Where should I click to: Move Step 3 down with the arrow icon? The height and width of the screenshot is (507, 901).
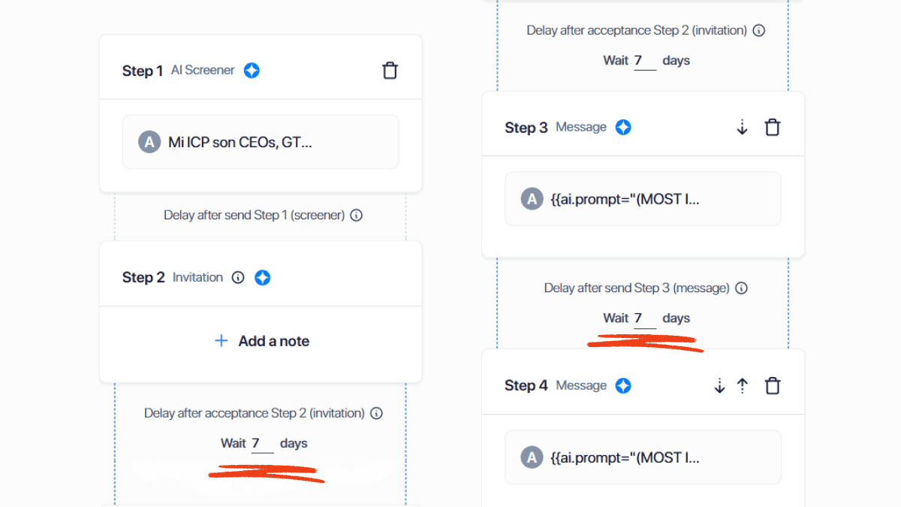coord(742,128)
